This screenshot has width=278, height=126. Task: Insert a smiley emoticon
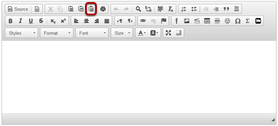point(227,21)
